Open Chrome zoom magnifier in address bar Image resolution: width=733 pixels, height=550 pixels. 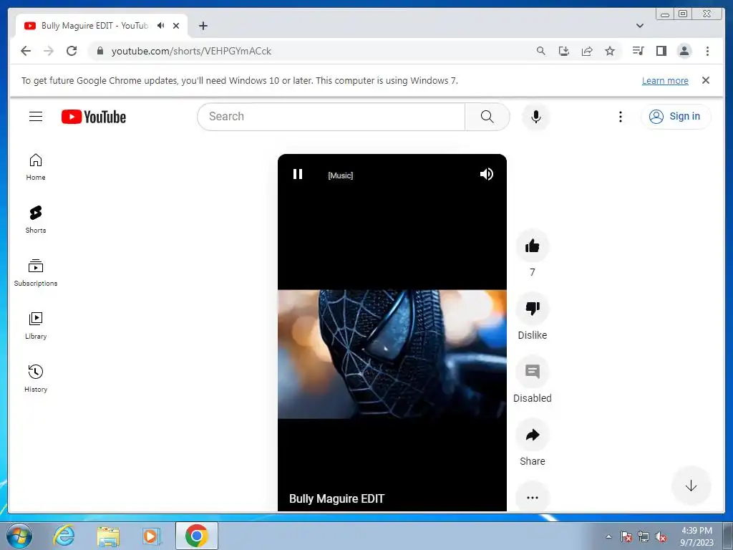point(541,51)
